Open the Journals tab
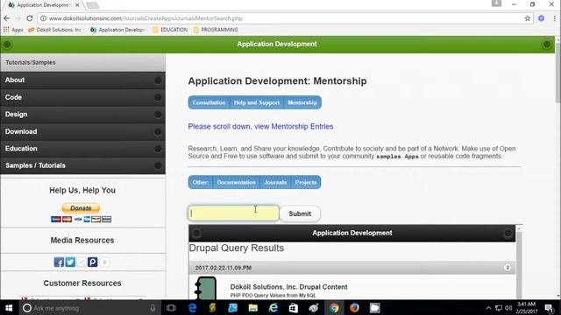The width and height of the screenshot is (561, 315). 275,182
